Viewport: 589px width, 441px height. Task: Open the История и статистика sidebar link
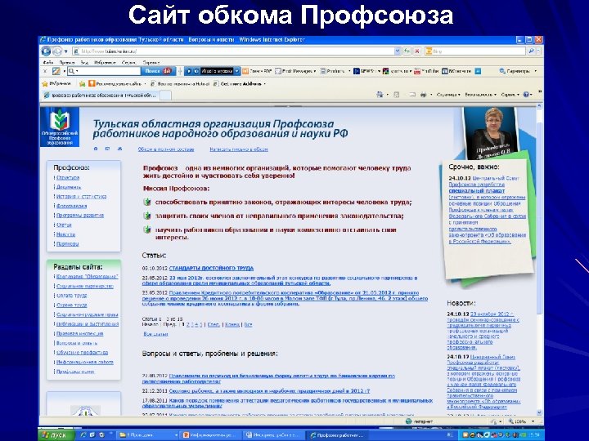81,197
